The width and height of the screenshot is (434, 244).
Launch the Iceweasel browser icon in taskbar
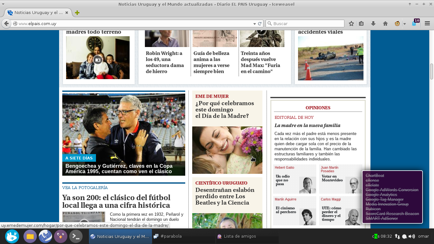45,236
